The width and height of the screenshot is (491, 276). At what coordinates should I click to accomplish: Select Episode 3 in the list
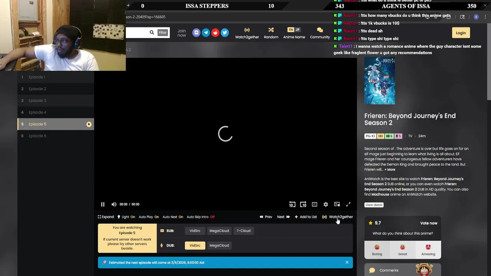pos(56,100)
